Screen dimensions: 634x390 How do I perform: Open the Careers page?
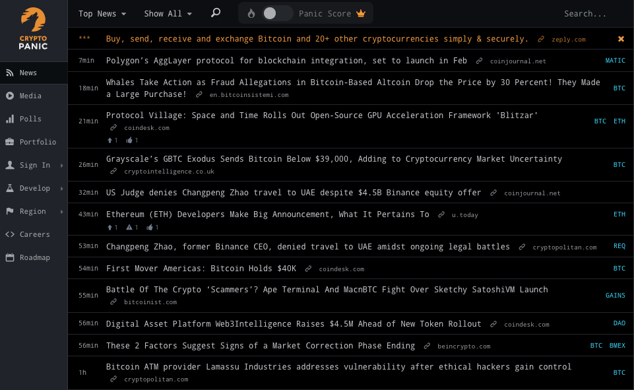click(34, 234)
